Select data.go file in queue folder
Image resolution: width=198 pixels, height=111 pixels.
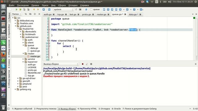34,48
